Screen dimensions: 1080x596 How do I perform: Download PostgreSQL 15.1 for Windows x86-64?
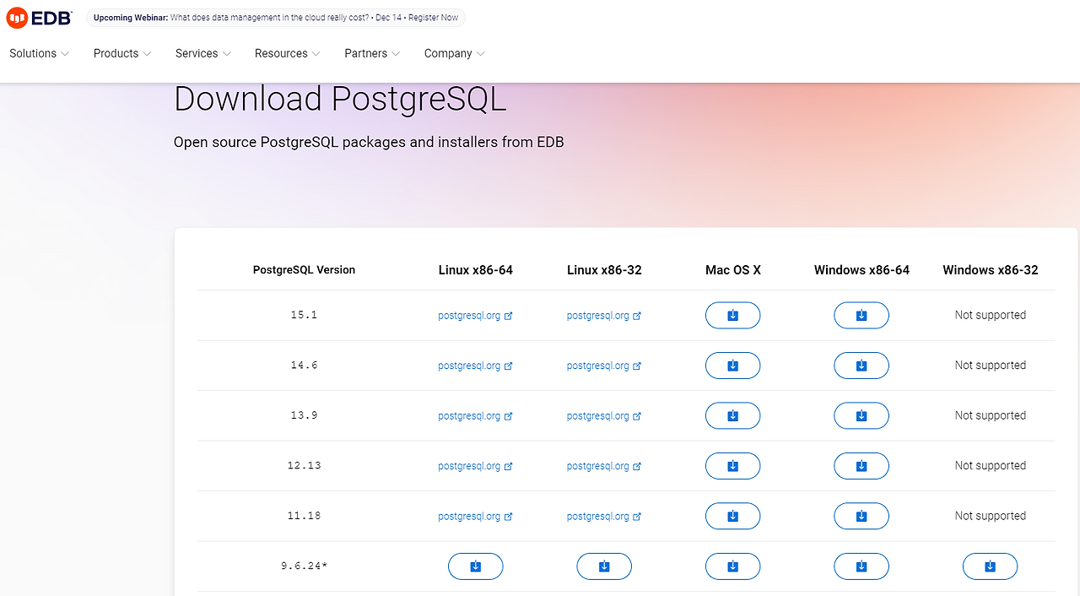coord(861,315)
